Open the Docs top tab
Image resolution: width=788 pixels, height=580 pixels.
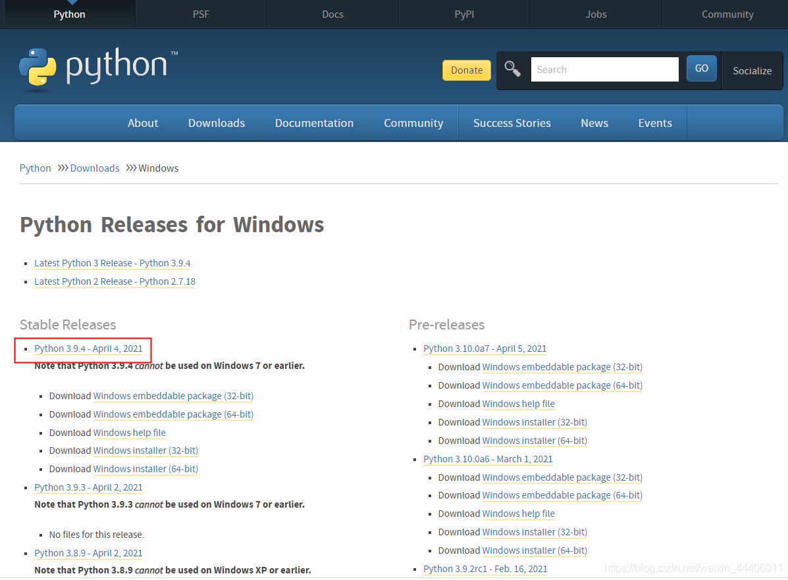(x=332, y=14)
